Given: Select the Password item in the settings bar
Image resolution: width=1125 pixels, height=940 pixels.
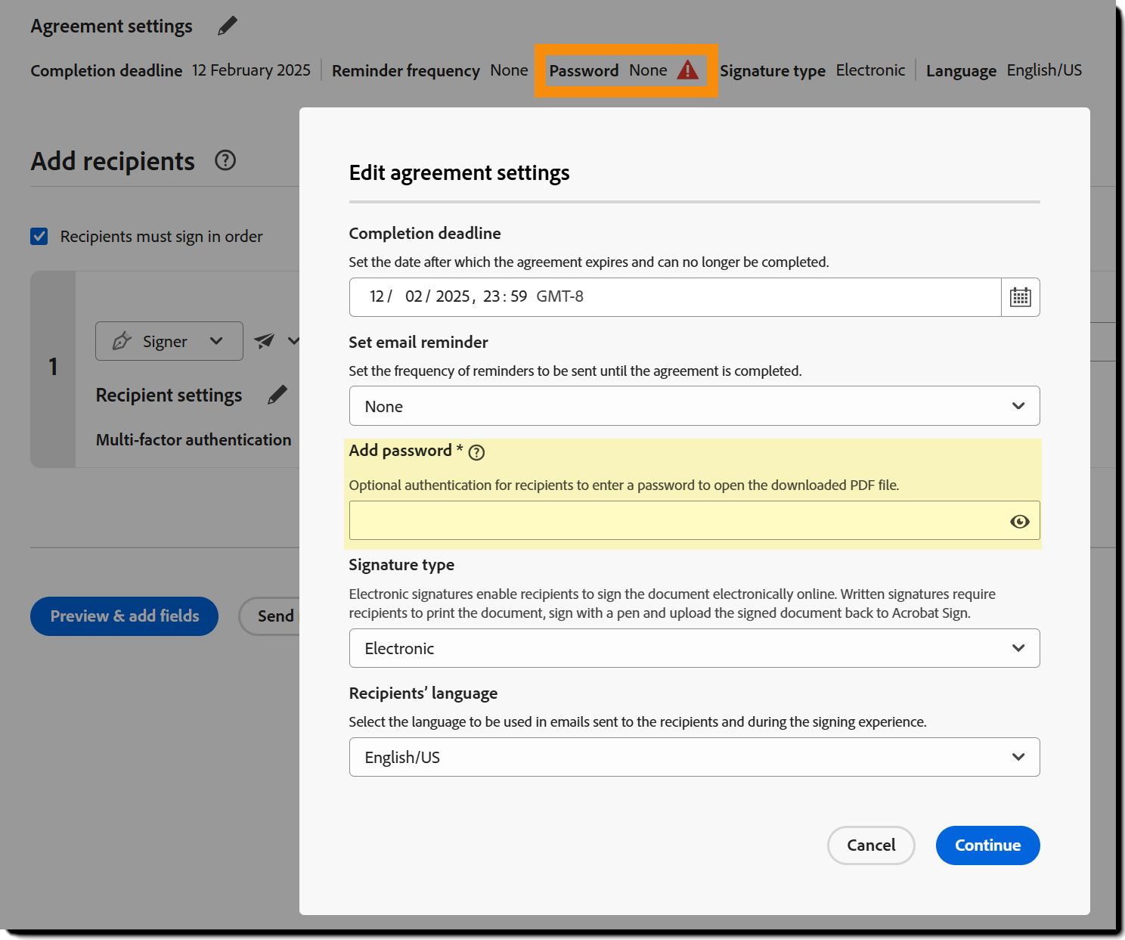Looking at the screenshot, I should click(x=584, y=70).
